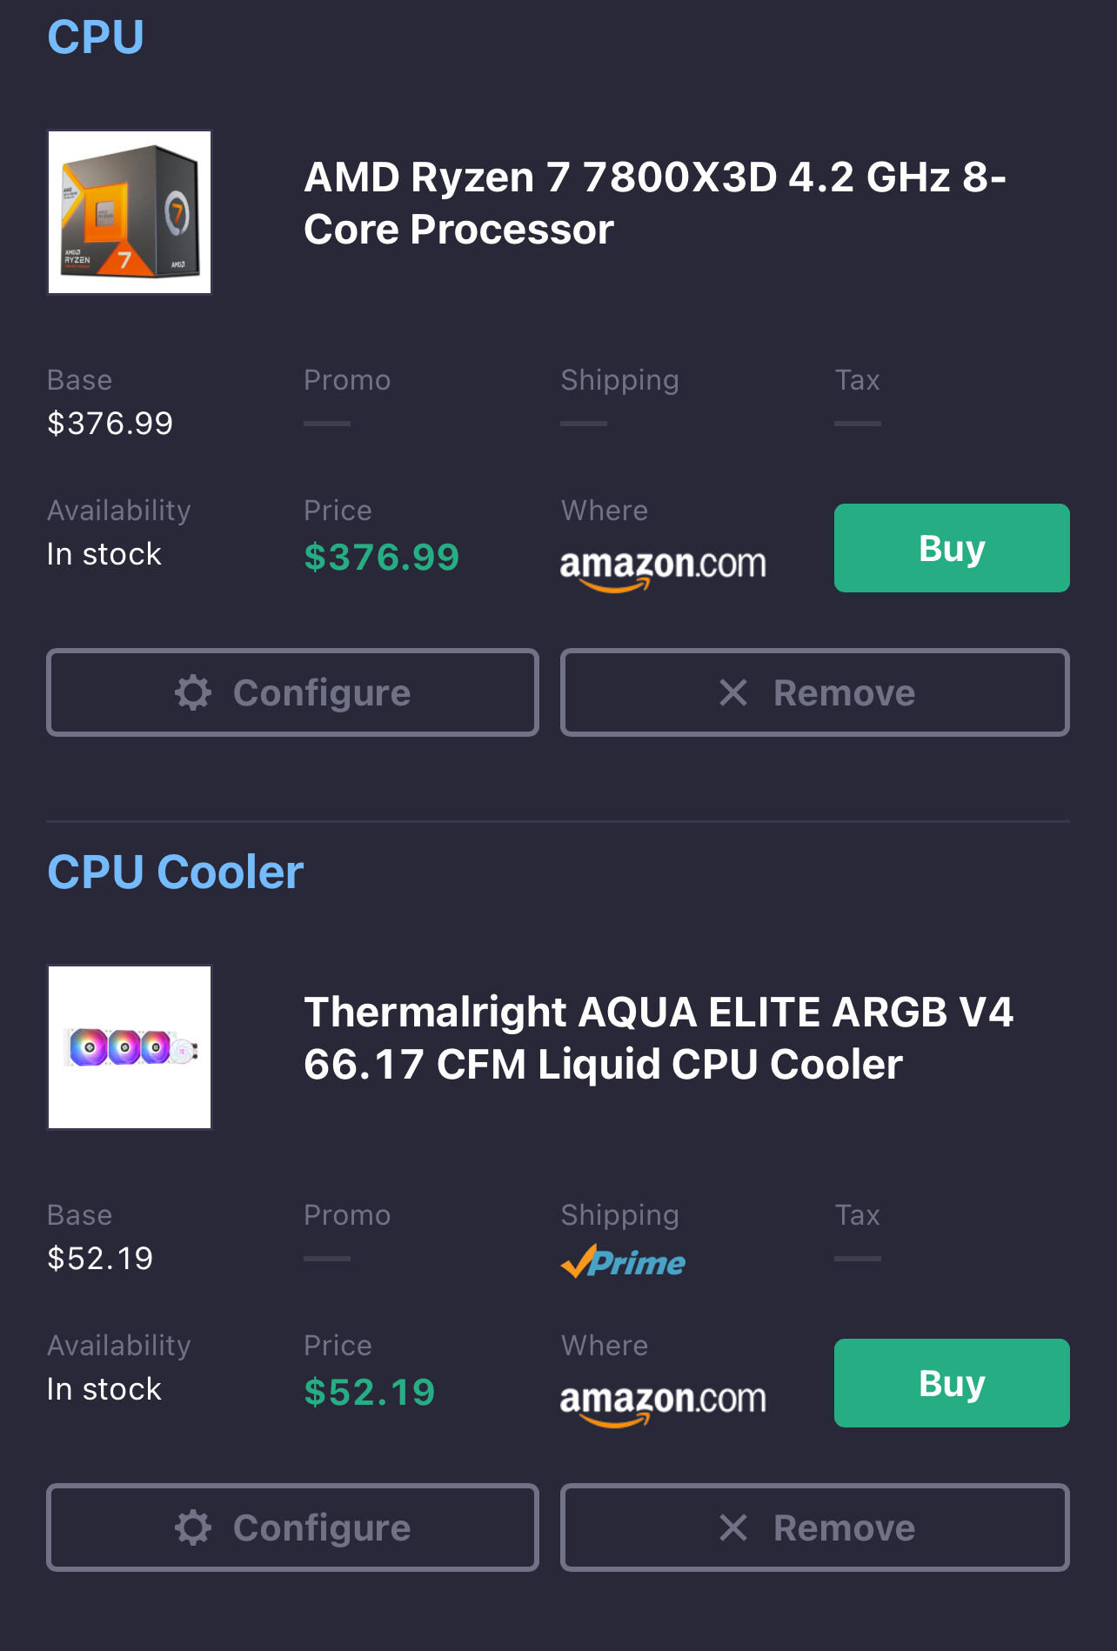The width and height of the screenshot is (1117, 1651).
Task: Click the X icon in cooler Remove
Action: click(733, 1528)
